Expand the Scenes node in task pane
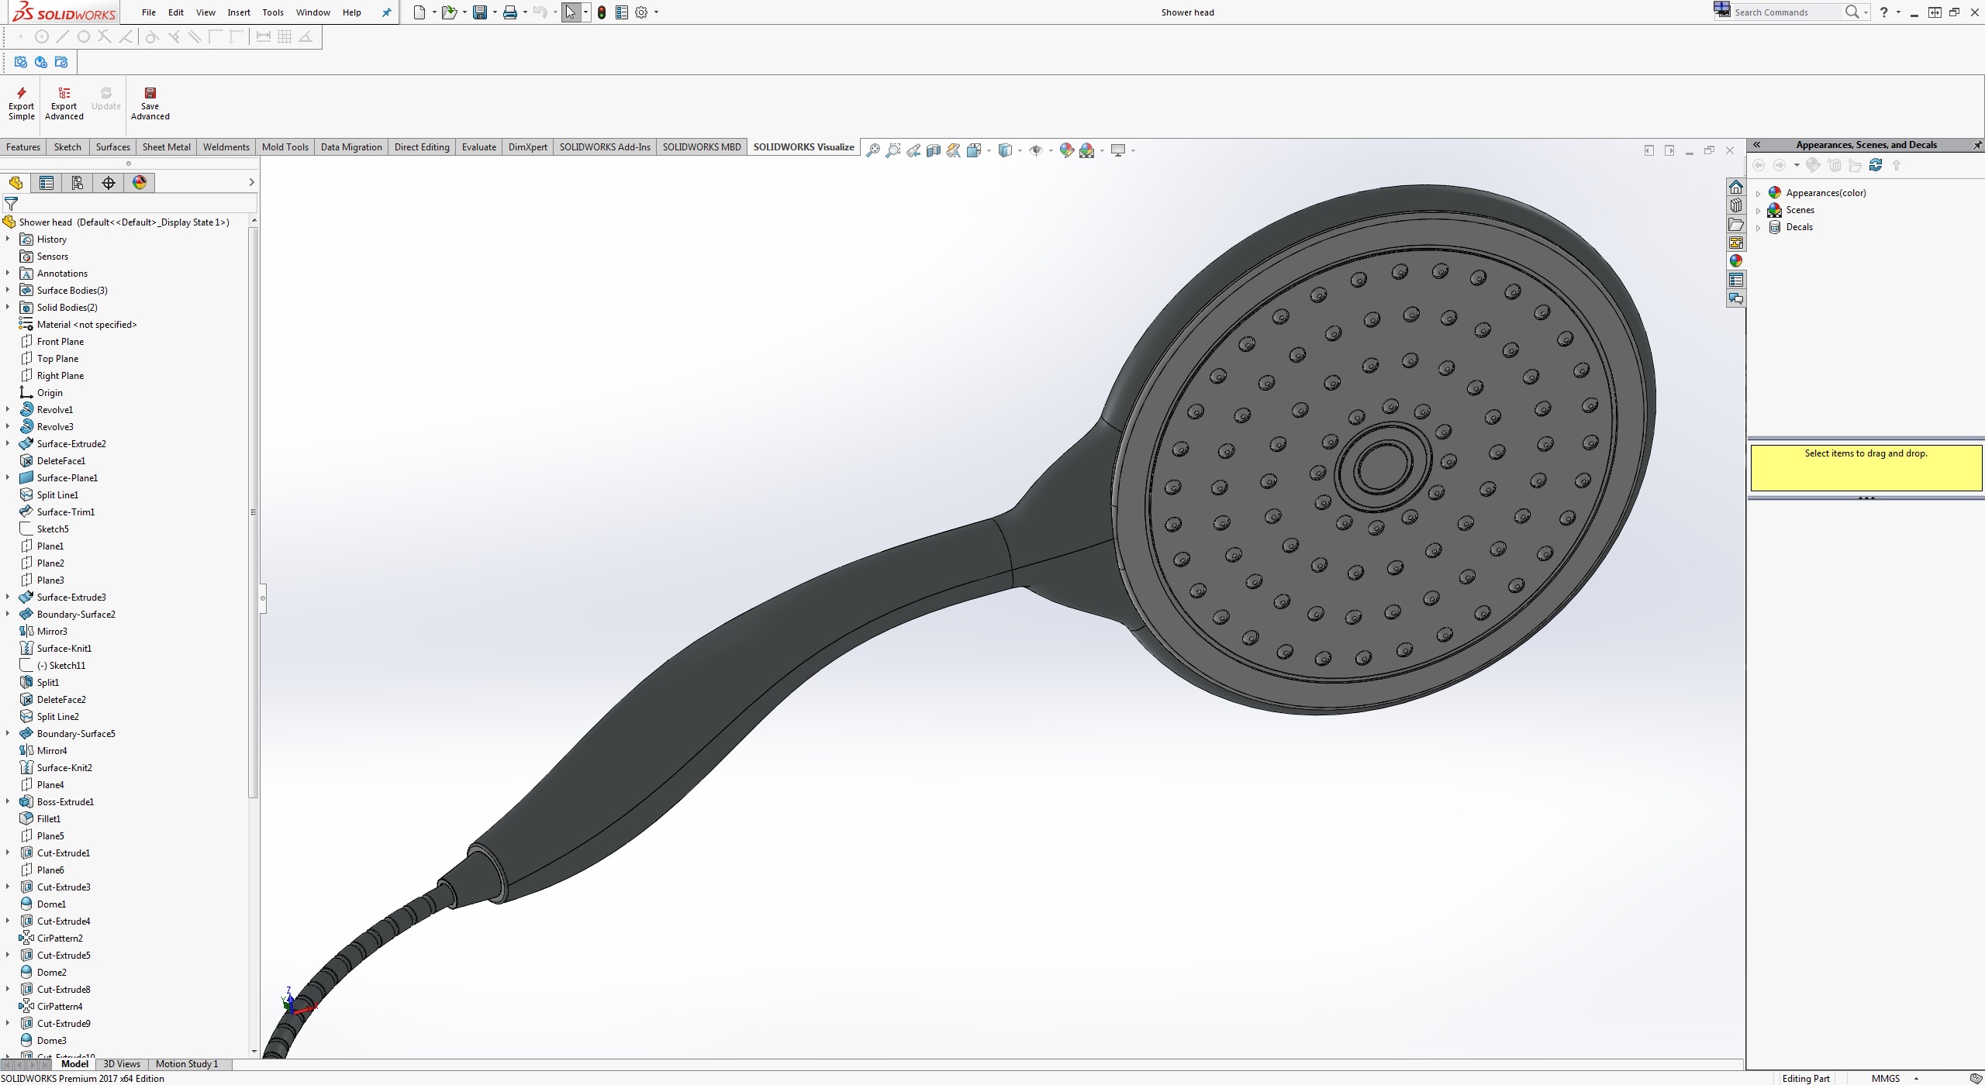This screenshot has height=1085, width=1985. 1759,211
